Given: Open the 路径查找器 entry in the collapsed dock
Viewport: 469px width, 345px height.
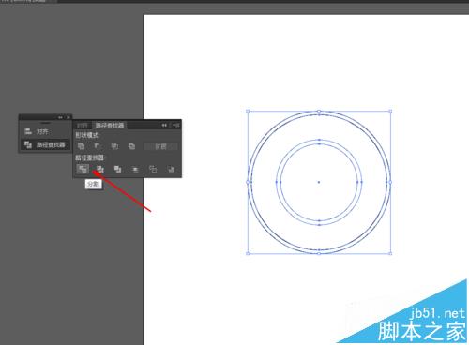Looking at the screenshot, I should tap(45, 144).
